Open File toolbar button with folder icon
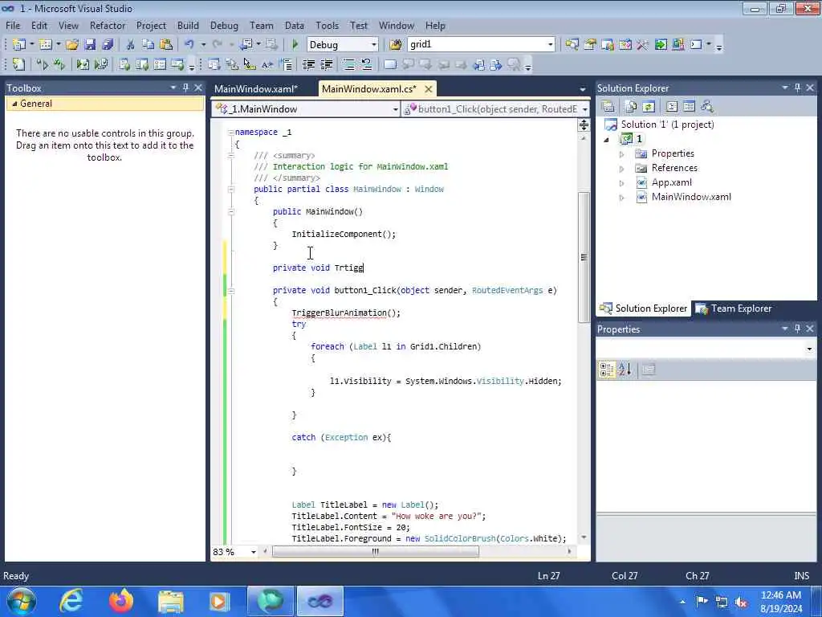 pos(71,45)
